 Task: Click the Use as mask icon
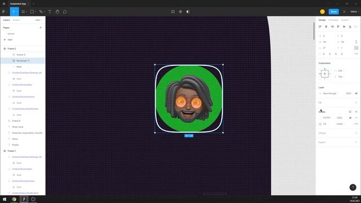click(x=188, y=11)
